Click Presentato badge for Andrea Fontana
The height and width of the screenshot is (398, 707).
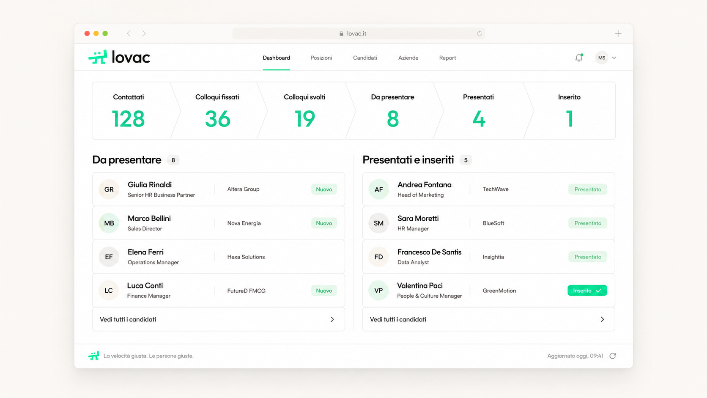(x=588, y=189)
